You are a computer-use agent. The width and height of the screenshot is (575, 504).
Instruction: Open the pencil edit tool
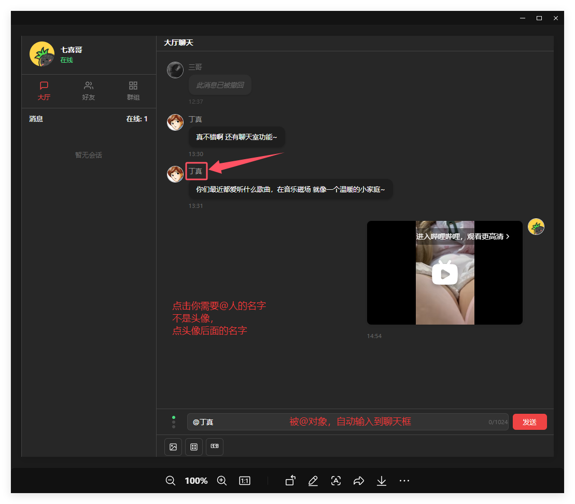[x=313, y=481]
